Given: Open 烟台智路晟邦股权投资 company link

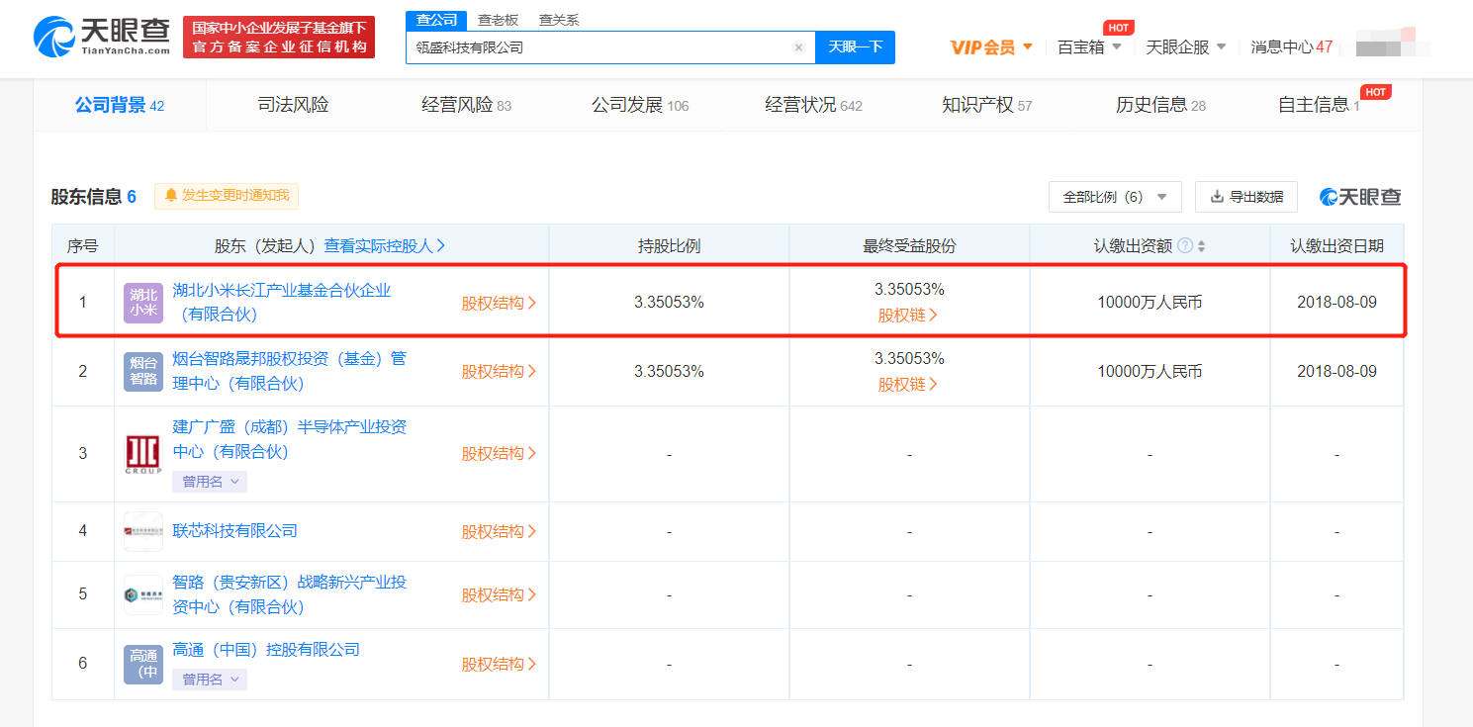Looking at the screenshot, I should coord(290,371).
